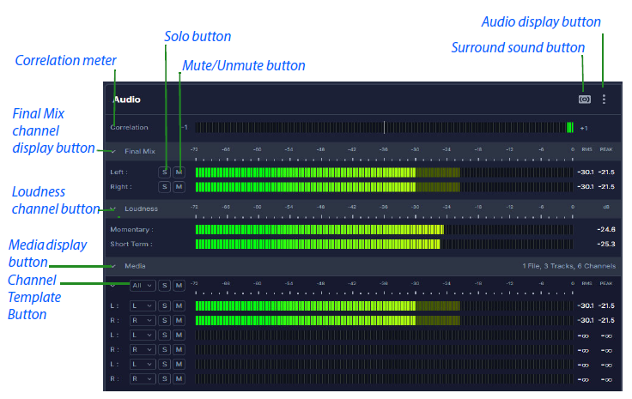This screenshot has height=399, width=632.
Task: Mute all media channels next to All dropdown
Action: (x=179, y=286)
